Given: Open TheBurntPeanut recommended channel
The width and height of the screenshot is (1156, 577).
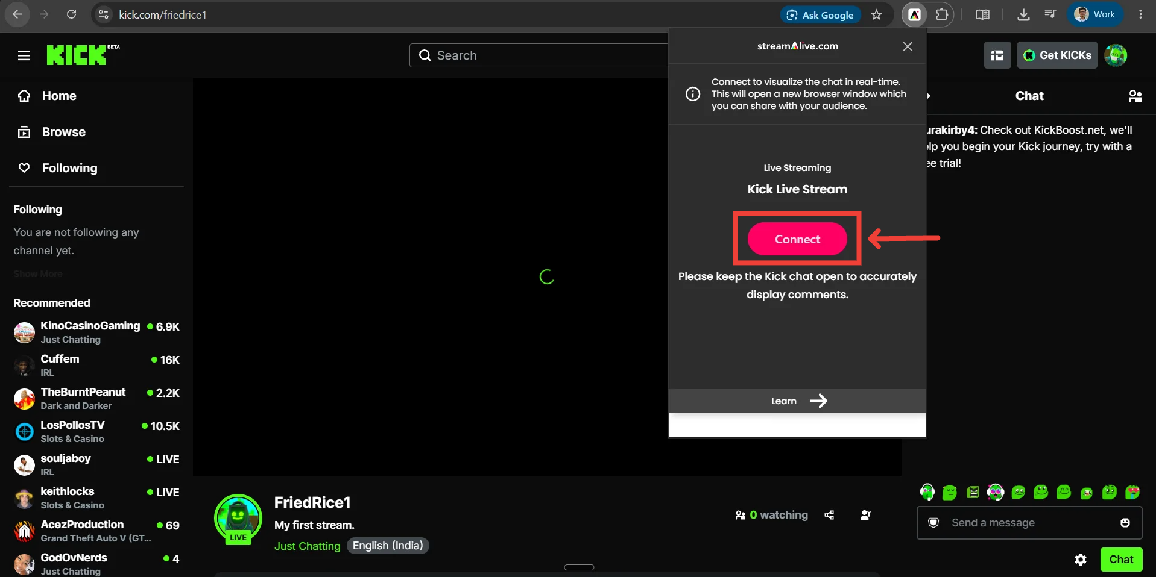Looking at the screenshot, I should (x=96, y=398).
